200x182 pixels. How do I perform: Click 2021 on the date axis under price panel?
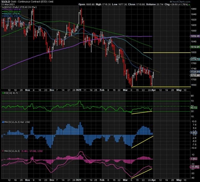coord(79,90)
